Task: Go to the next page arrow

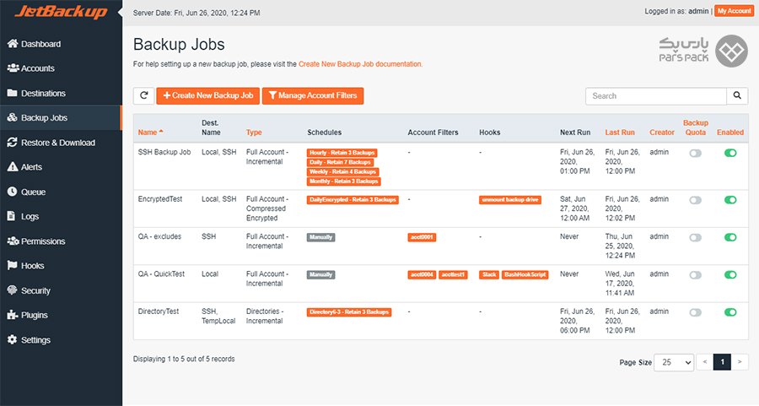Action: click(x=740, y=362)
